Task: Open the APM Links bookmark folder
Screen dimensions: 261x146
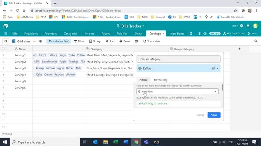Action: 24,17
